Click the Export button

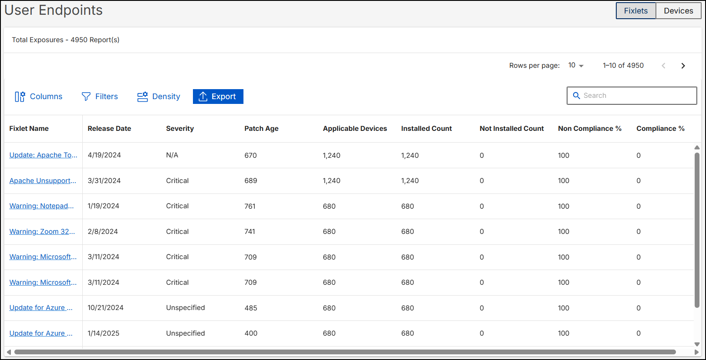click(218, 97)
